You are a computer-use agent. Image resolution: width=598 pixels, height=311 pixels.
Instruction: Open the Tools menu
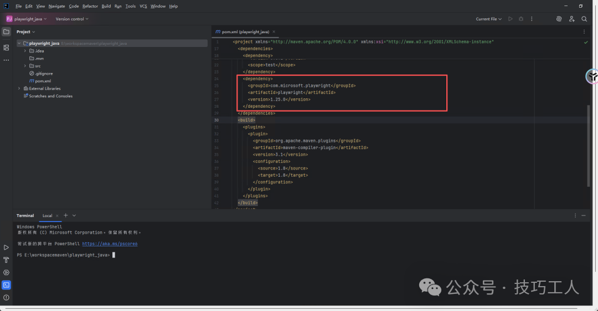[x=131, y=6]
